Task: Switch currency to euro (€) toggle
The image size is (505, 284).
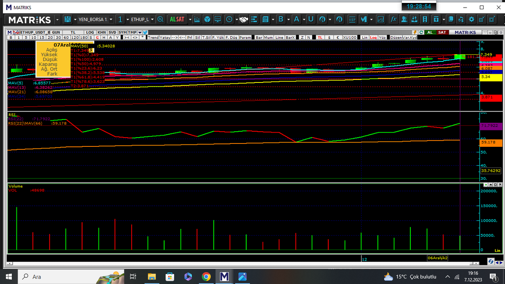Action: coord(338,37)
